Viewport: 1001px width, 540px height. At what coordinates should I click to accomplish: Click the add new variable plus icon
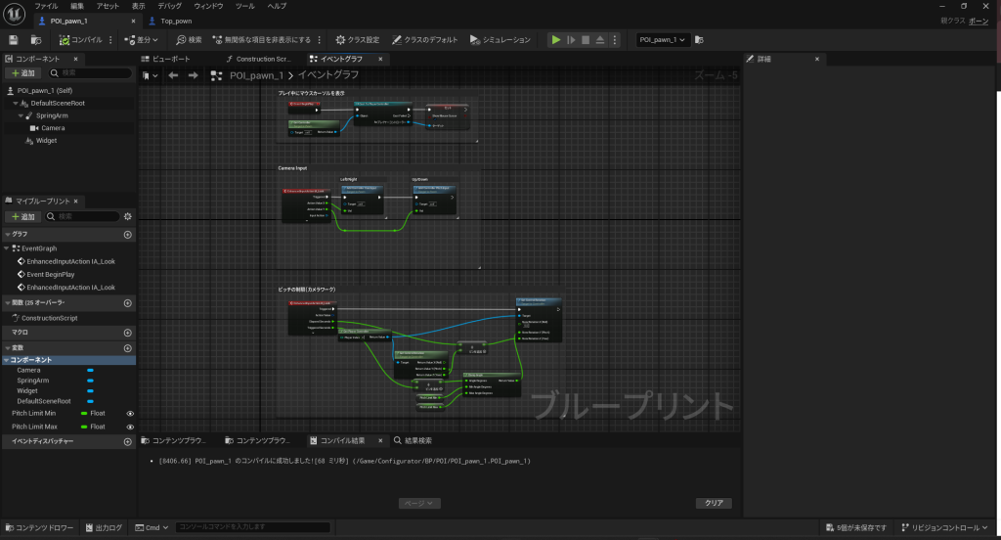click(x=127, y=348)
